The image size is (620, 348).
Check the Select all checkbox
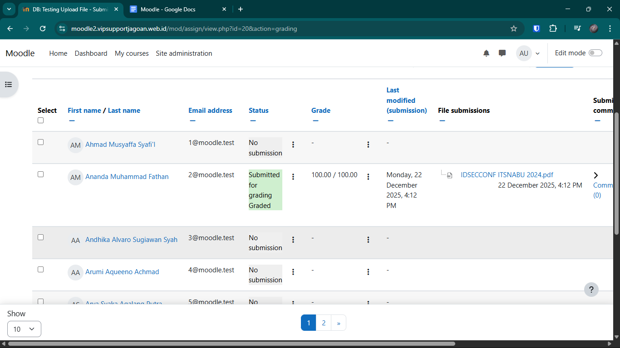click(x=40, y=120)
